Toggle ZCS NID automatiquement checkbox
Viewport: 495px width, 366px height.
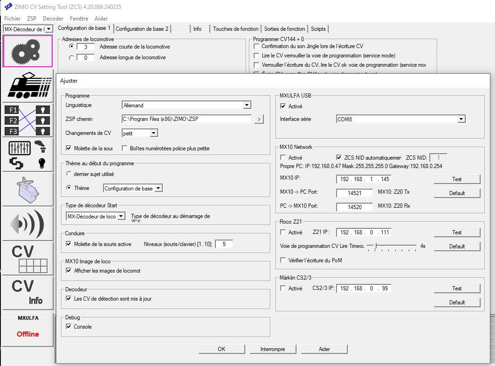339,157
